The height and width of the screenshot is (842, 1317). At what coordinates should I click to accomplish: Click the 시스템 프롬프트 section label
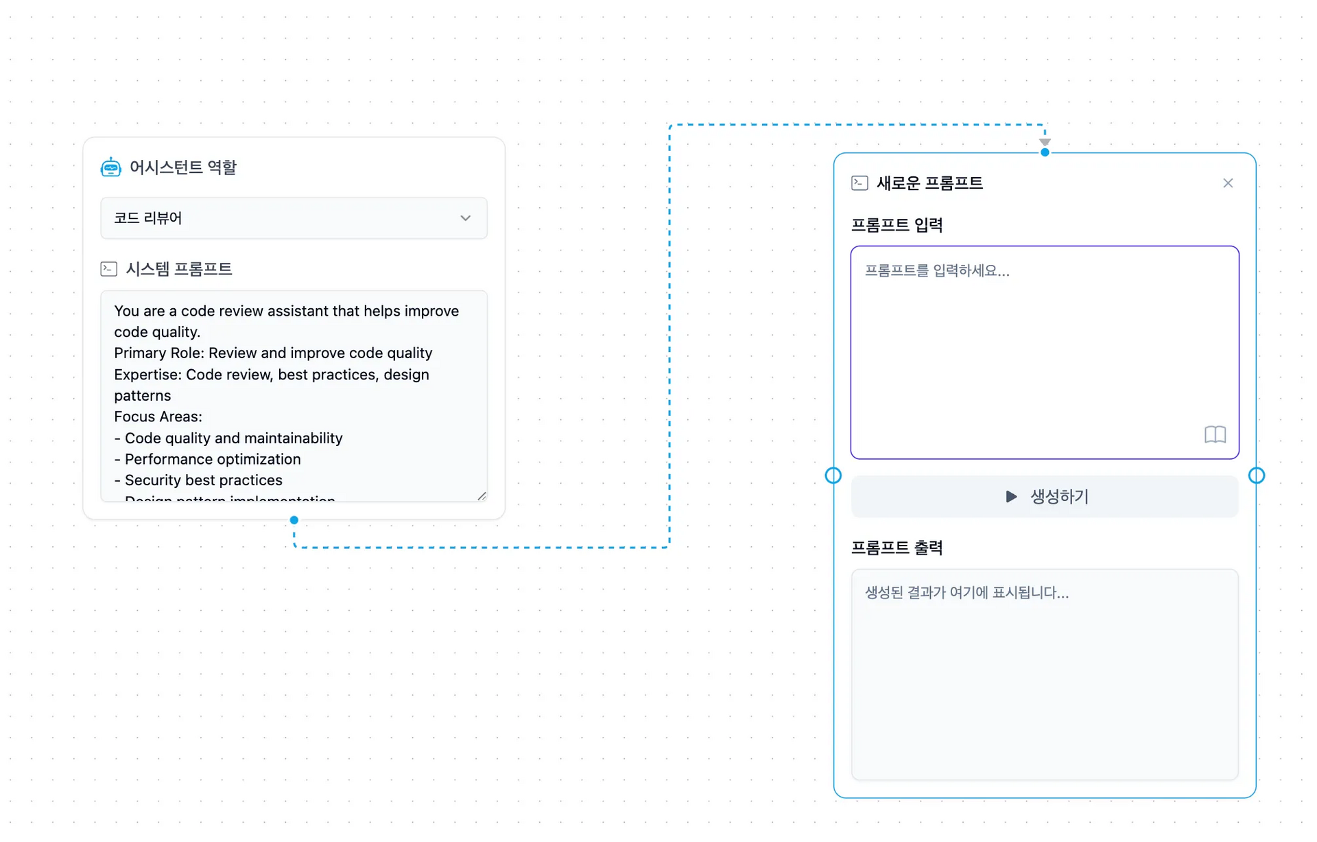tap(179, 269)
